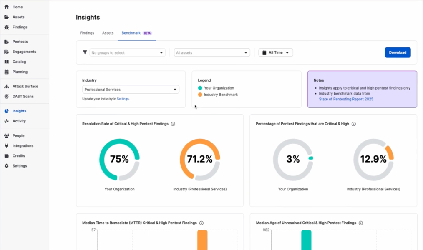Open State of Pentesting Report 2025 link
Image resolution: width=423 pixels, height=250 pixels.
tap(346, 99)
